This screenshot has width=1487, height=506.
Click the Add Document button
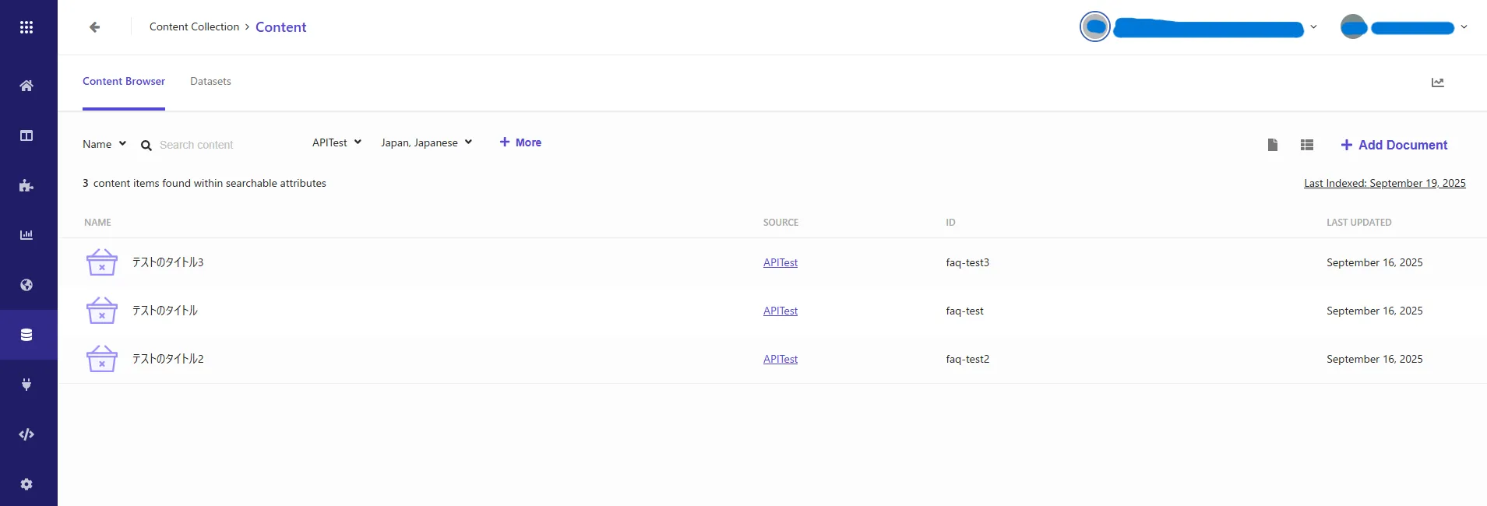(x=1394, y=145)
